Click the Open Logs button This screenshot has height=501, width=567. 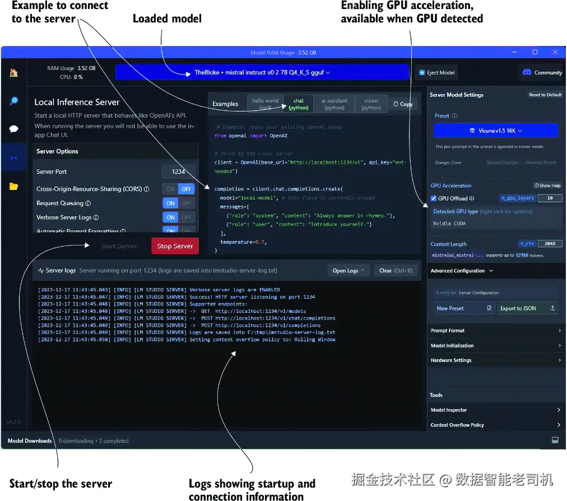pos(348,271)
